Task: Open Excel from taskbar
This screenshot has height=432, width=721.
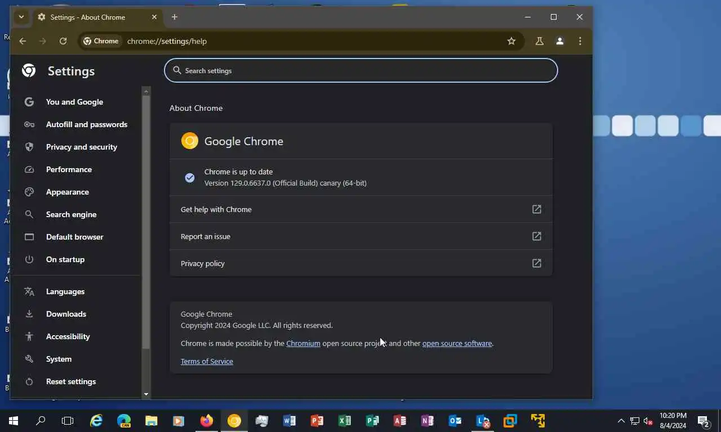Action: click(345, 421)
